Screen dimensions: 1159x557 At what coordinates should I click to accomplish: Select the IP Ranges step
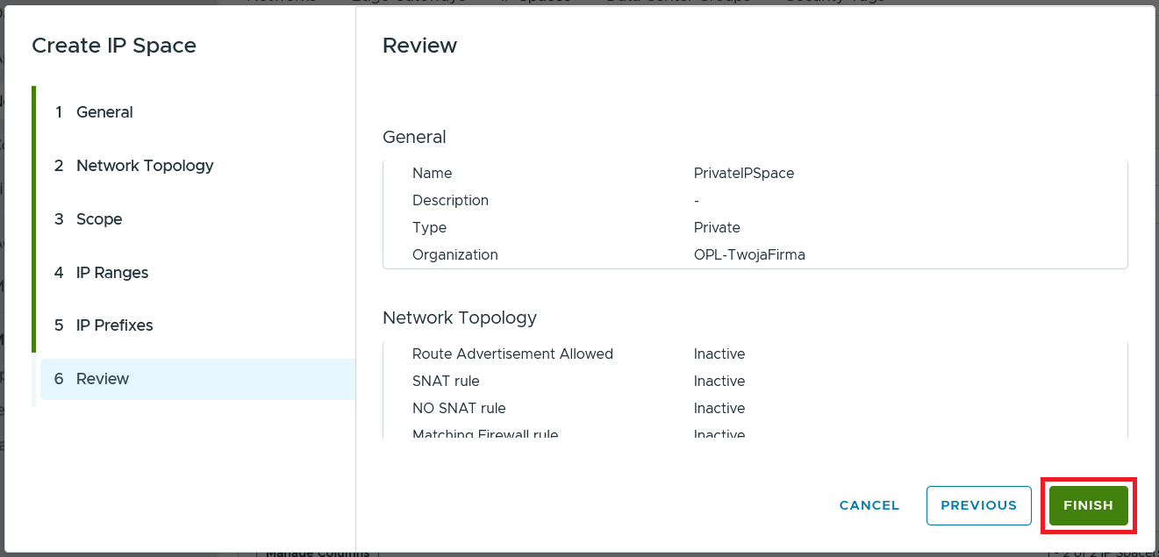point(111,273)
